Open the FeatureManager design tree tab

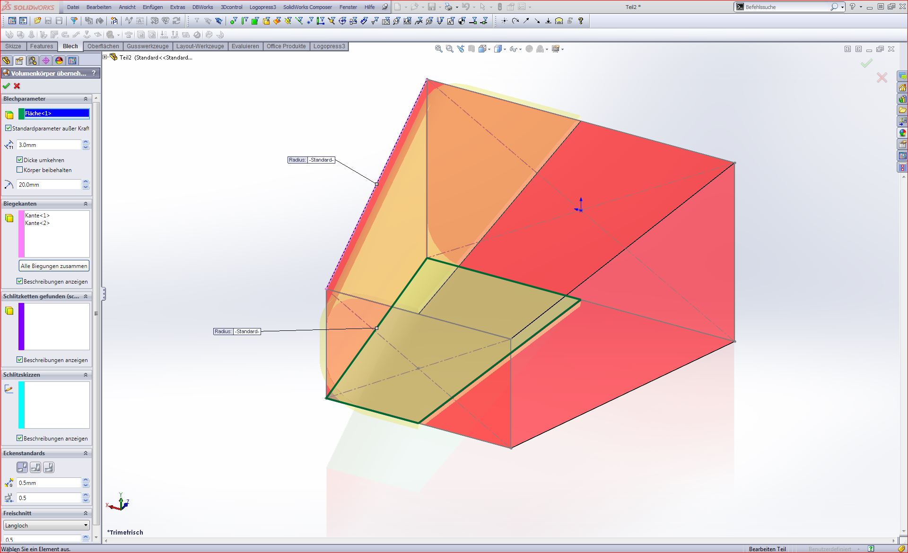6,60
